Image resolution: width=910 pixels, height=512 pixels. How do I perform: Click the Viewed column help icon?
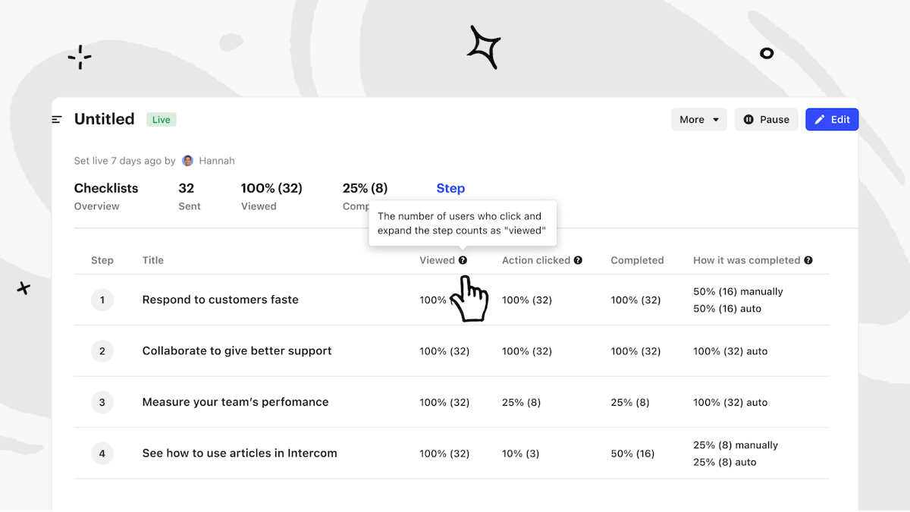click(463, 260)
